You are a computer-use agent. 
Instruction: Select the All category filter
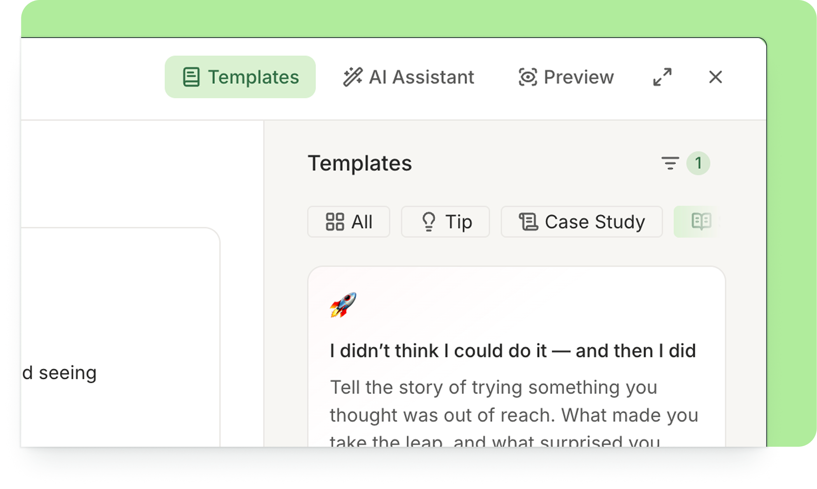(x=348, y=222)
